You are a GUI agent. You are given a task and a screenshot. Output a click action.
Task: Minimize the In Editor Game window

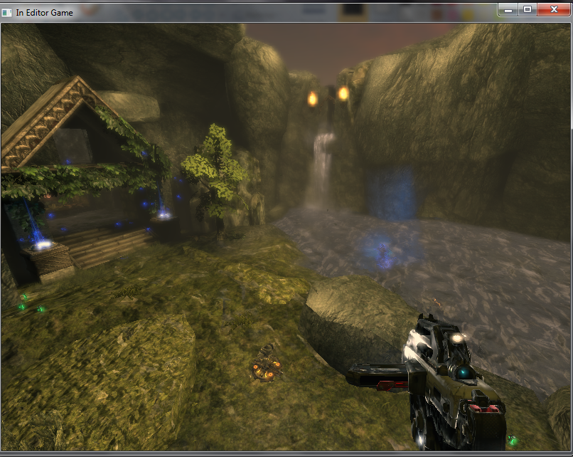click(508, 9)
